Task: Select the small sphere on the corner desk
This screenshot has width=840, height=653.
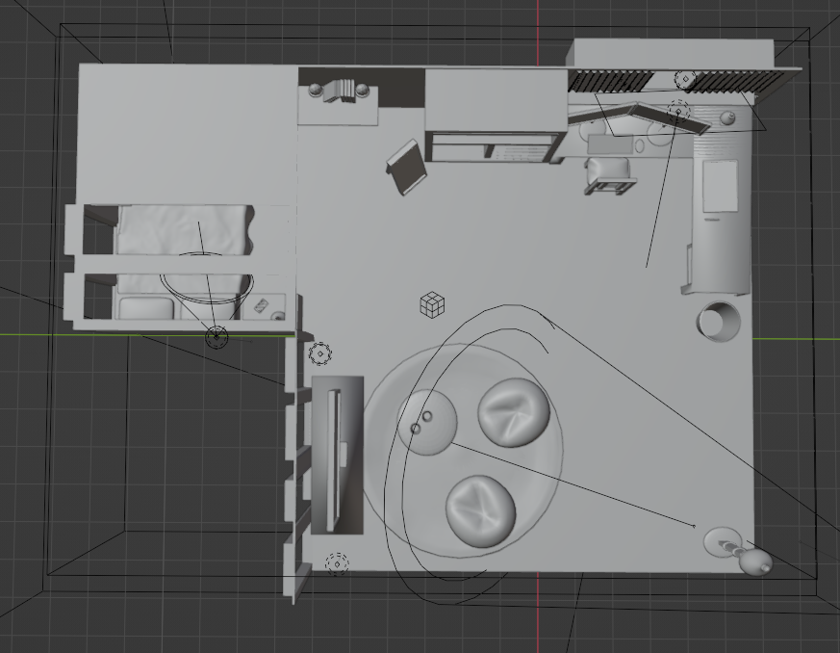Action: pyautogui.click(x=728, y=118)
